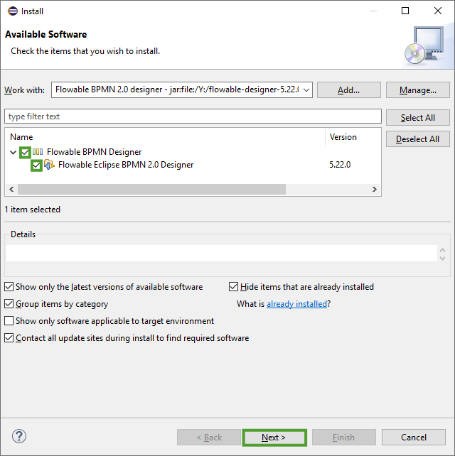Screen dimensions: 455x456
Task: Open the Work with dropdown list
Action: tap(306, 90)
